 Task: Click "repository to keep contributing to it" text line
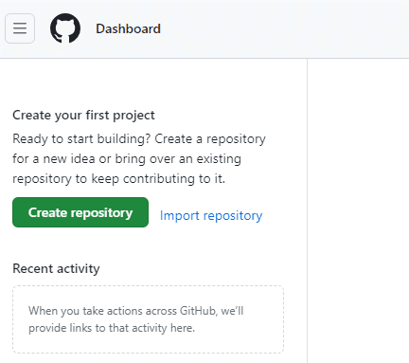click(119, 179)
